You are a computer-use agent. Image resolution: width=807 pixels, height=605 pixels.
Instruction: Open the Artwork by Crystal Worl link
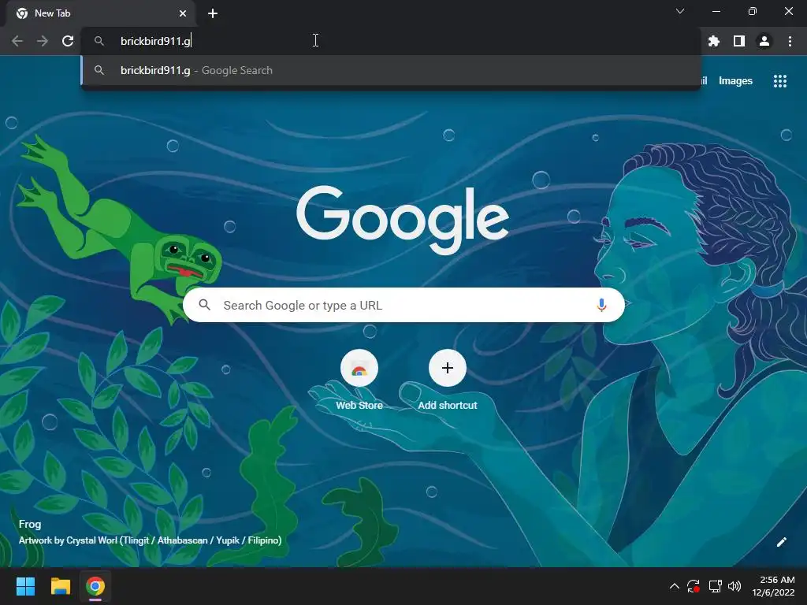[150, 540]
